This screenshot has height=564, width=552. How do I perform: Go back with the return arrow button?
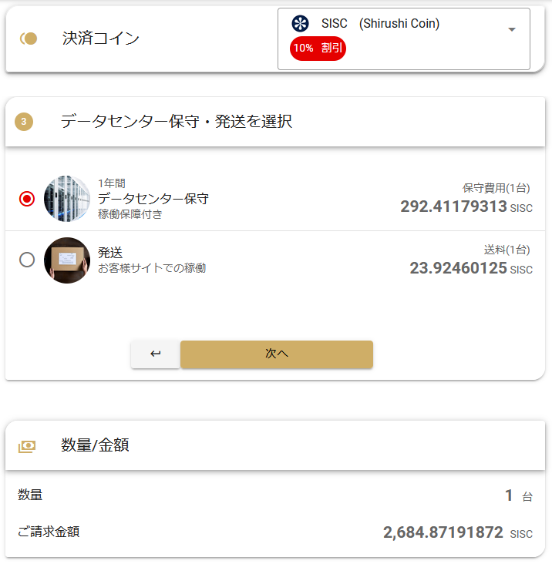(x=156, y=354)
